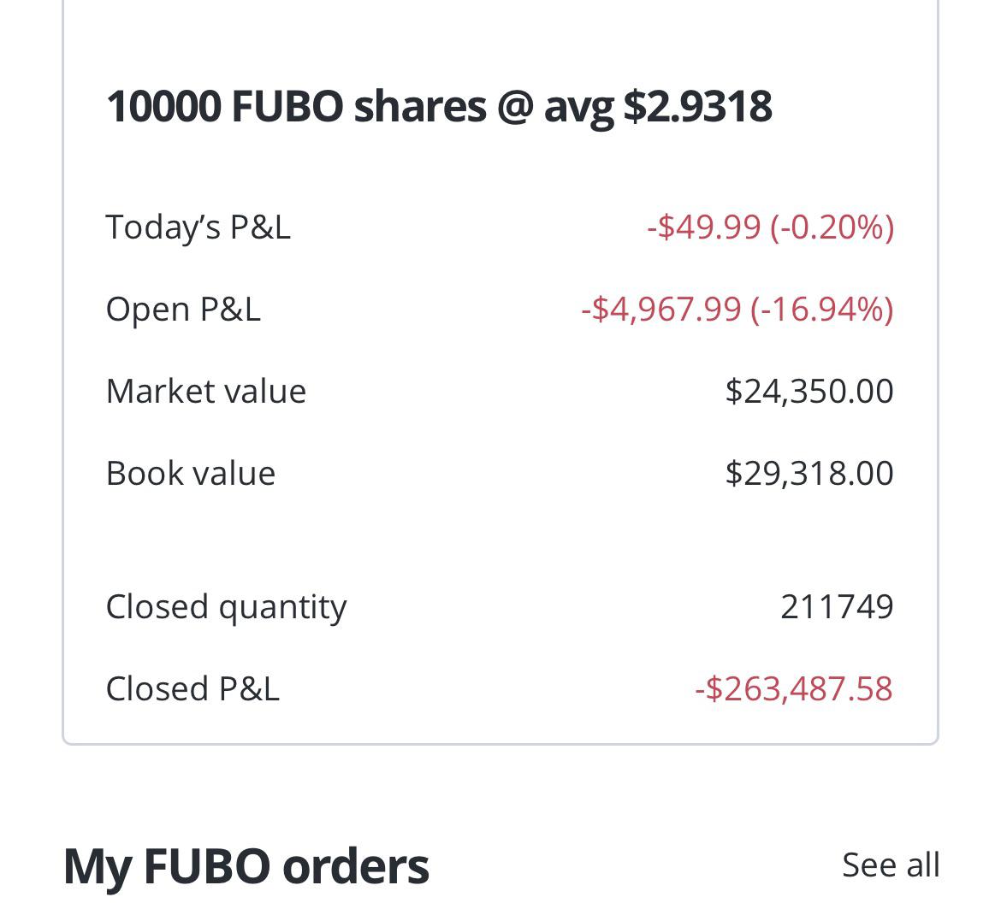Screen dimensions: 1001x903
Task: Select the $24,350.00 market value amount
Action: pos(808,391)
